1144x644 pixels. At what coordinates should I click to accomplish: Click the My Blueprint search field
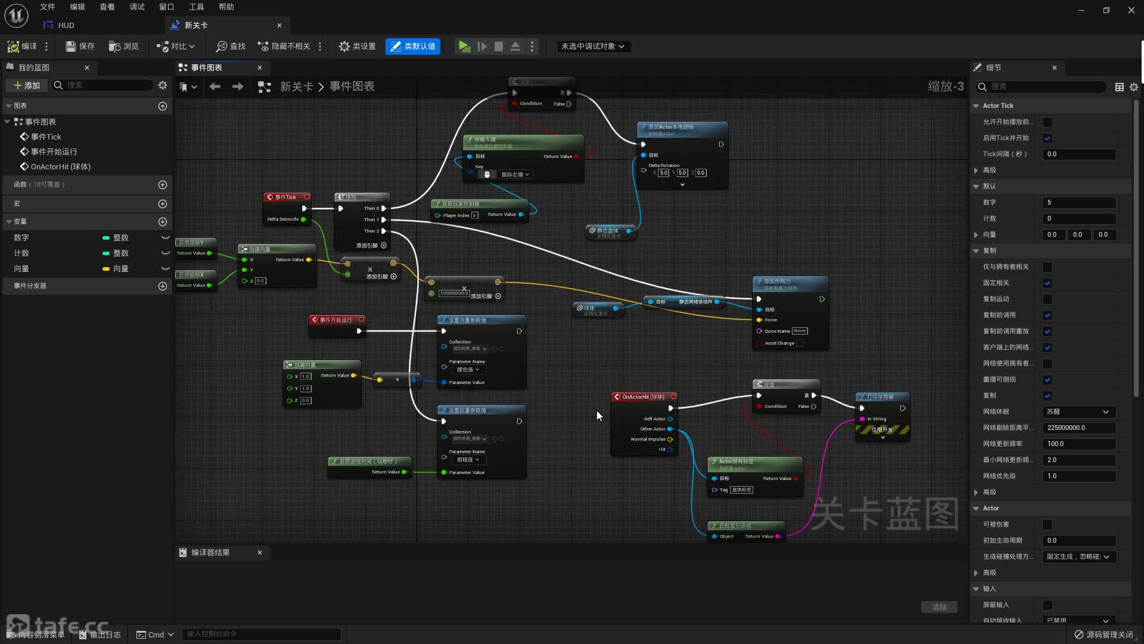point(102,85)
